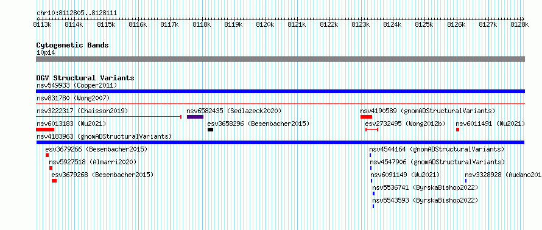Select the nsv4183963 gnomAD long blue bar

280,142
